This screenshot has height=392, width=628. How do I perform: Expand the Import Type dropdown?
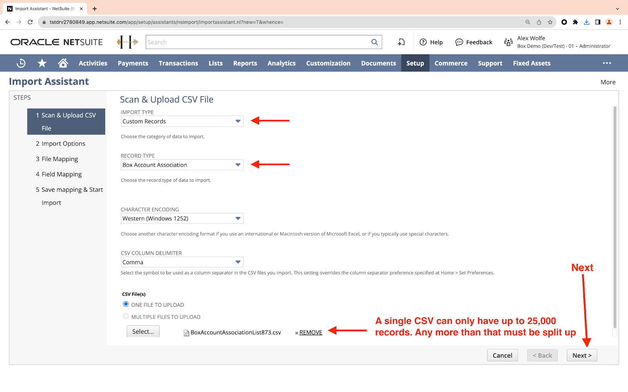[238, 121]
